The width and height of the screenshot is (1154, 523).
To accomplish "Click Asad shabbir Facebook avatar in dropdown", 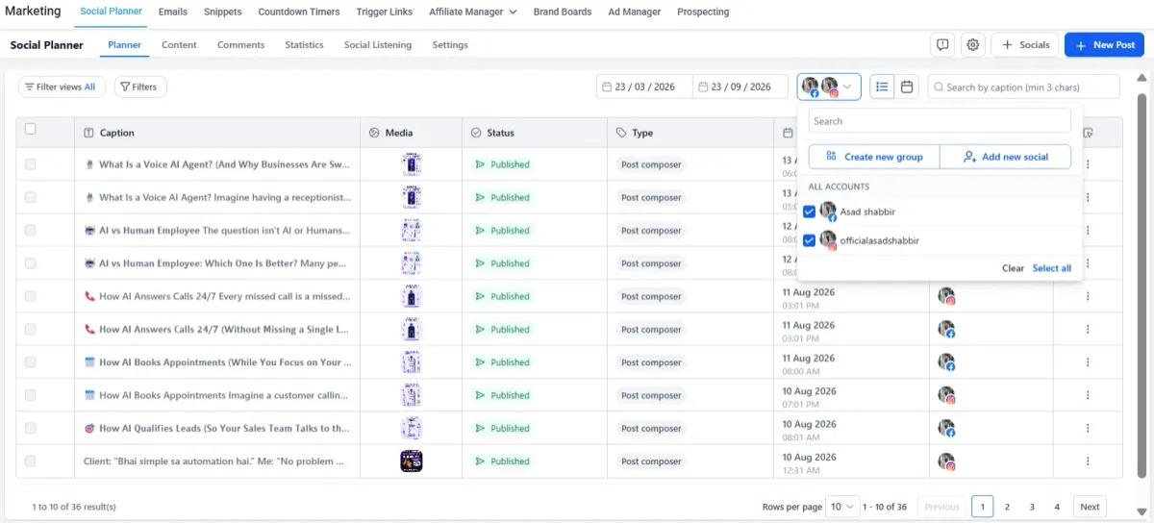I will (828, 212).
